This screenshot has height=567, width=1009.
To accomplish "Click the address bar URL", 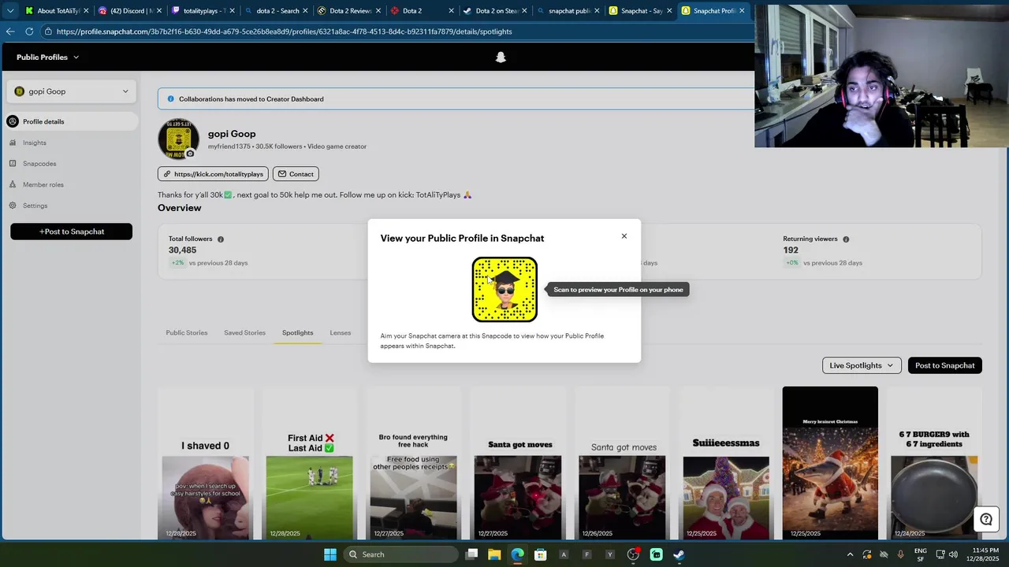I will pyautogui.click(x=285, y=31).
